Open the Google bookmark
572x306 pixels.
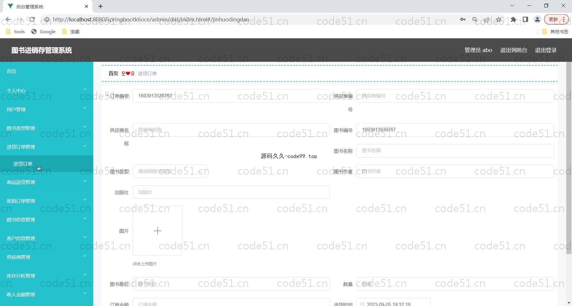pyautogui.click(x=43, y=31)
